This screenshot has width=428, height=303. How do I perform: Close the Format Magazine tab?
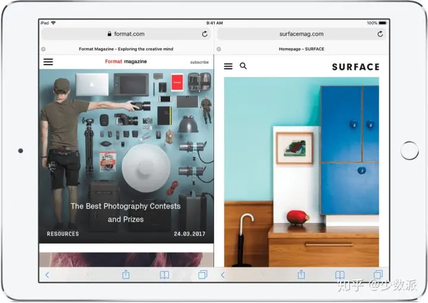[x=43, y=49]
